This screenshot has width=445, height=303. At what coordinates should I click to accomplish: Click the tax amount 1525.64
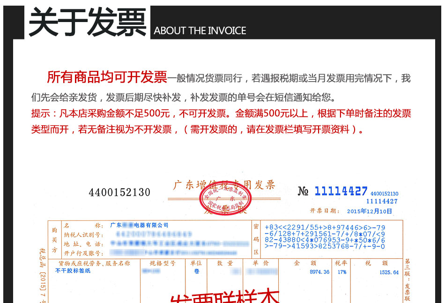tap(389, 272)
